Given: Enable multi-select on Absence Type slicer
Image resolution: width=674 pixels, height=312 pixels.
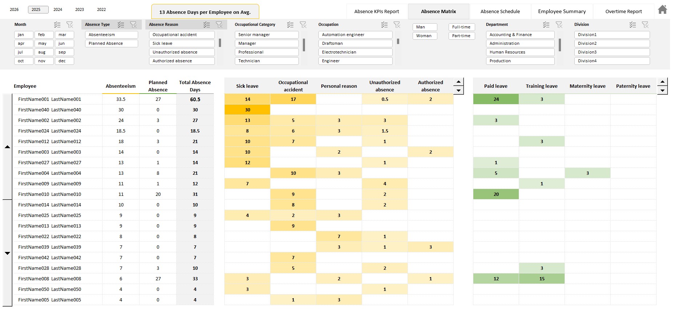Looking at the screenshot, I should click(x=121, y=25).
